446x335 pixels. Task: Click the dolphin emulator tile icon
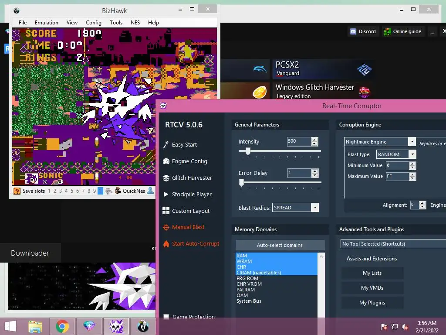260,69
